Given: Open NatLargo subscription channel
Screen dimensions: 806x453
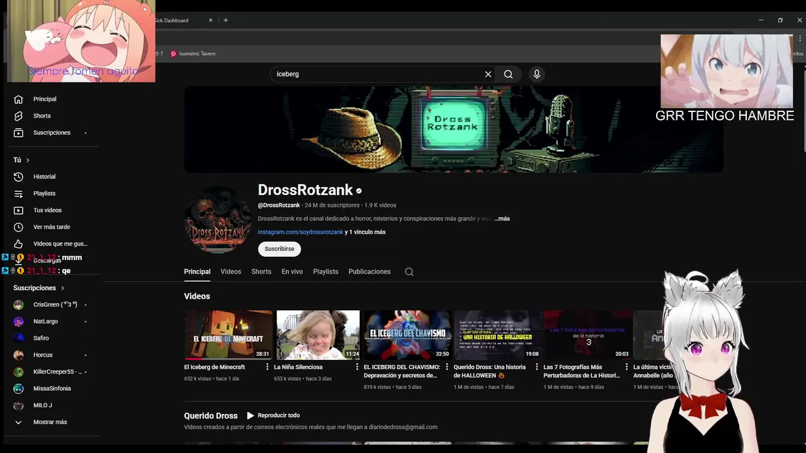Looking at the screenshot, I should click(x=45, y=322).
